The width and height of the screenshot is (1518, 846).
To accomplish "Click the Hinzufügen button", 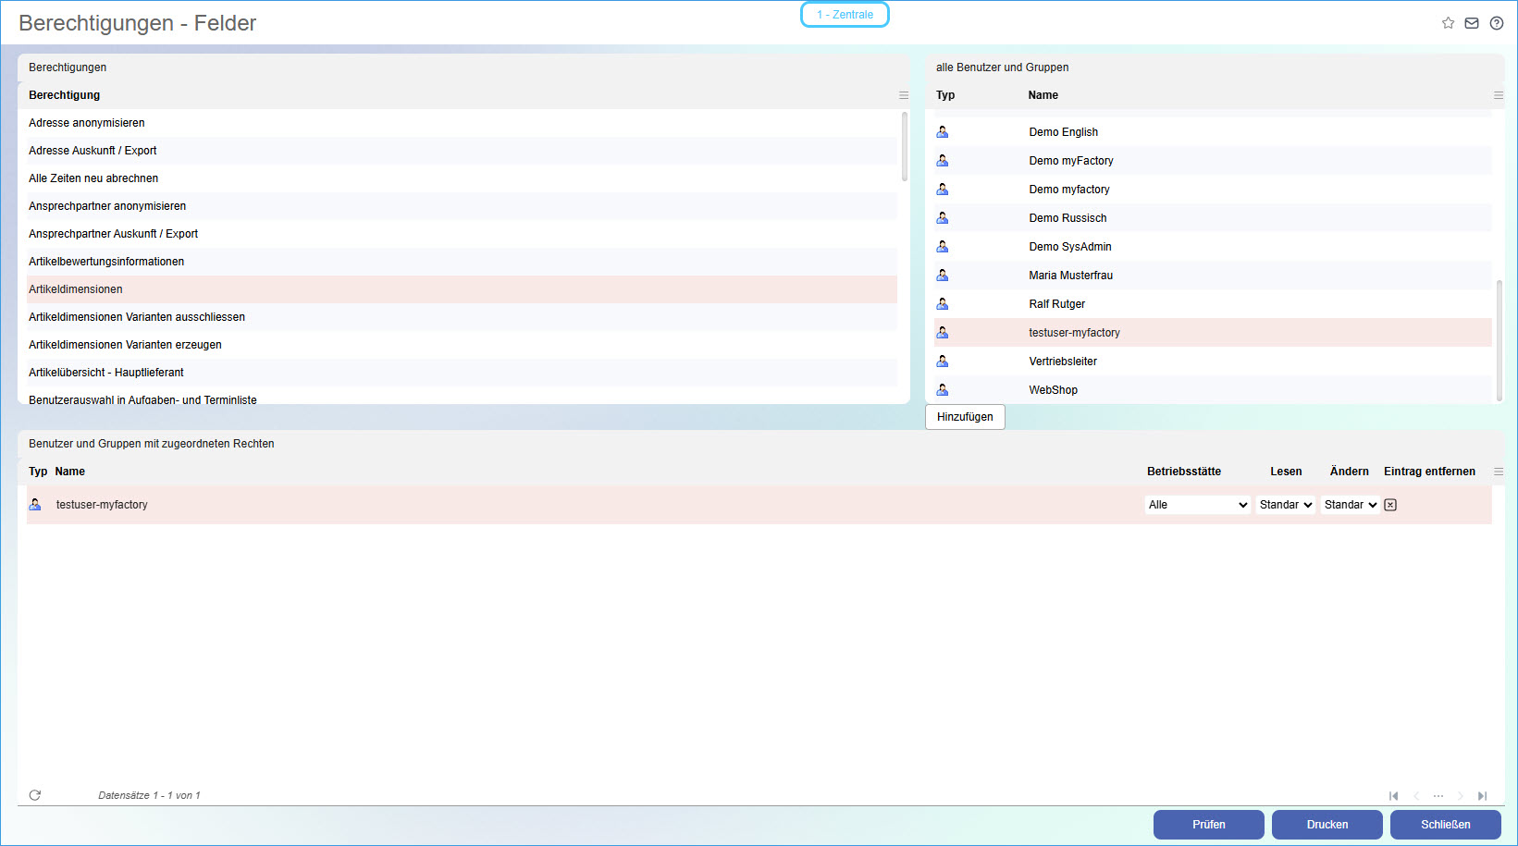I will 965,417.
